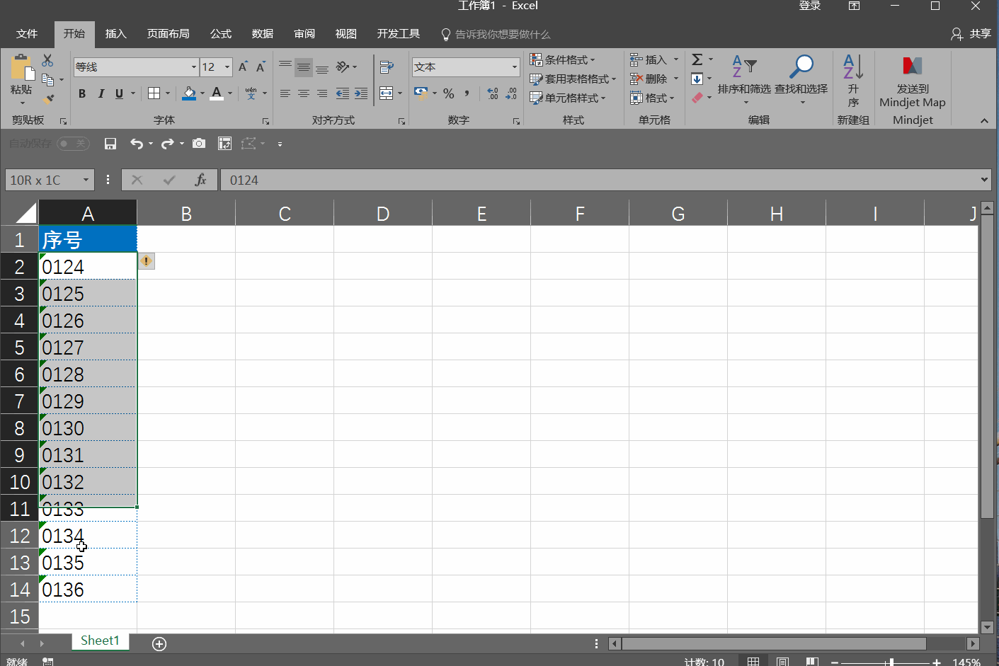This screenshot has width=999, height=666.
Task: Click the error warning indicator beside A2
Action: [146, 261]
